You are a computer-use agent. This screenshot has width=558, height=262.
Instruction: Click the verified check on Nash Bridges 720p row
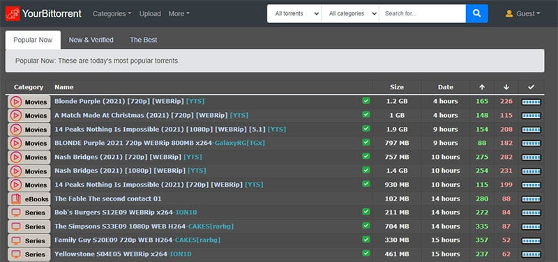[x=365, y=156]
